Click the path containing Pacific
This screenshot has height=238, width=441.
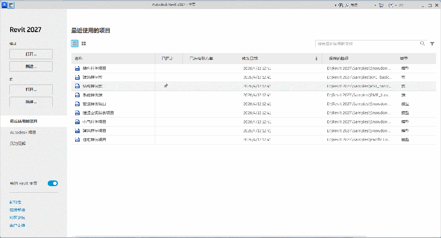tap(359, 140)
